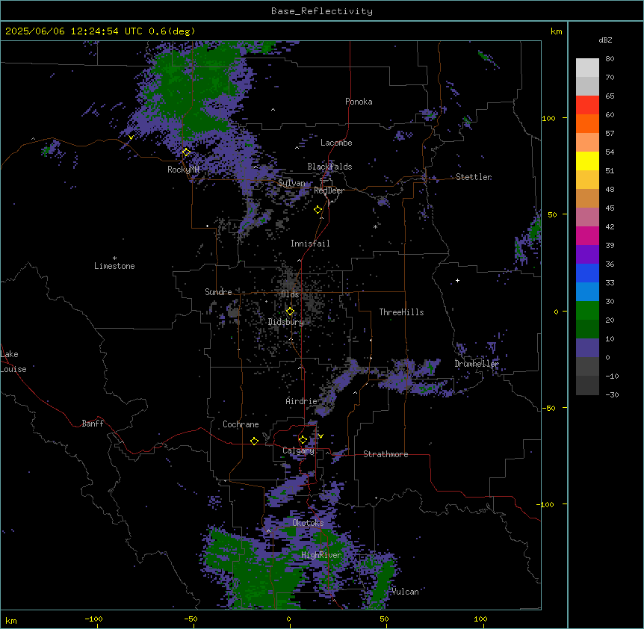The width and height of the screenshot is (644, 629).
Task: Click the yellow diamond marker above Calgary label
Action: tap(303, 440)
